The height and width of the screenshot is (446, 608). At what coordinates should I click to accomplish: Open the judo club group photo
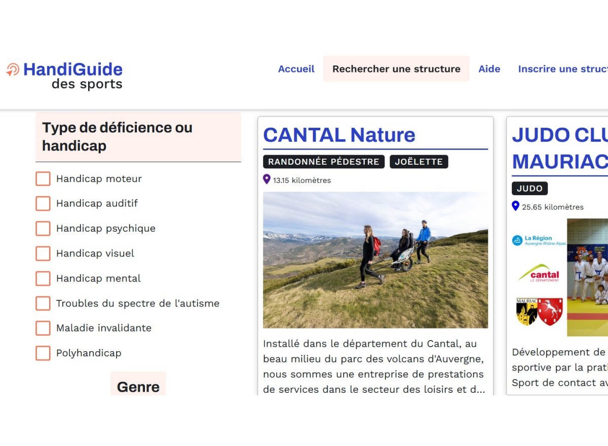587,277
